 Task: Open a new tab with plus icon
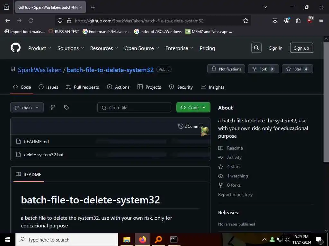point(93,7)
